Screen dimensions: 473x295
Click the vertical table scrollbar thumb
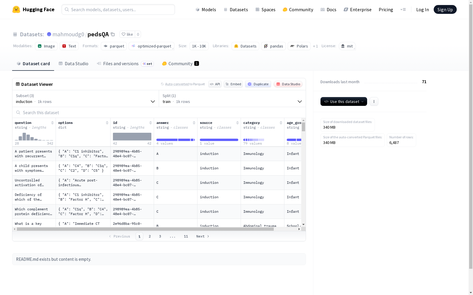303,127
